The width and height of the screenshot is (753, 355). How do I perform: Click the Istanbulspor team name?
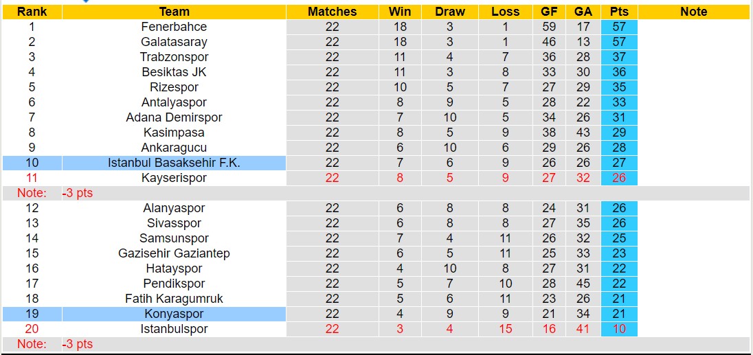click(x=174, y=329)
